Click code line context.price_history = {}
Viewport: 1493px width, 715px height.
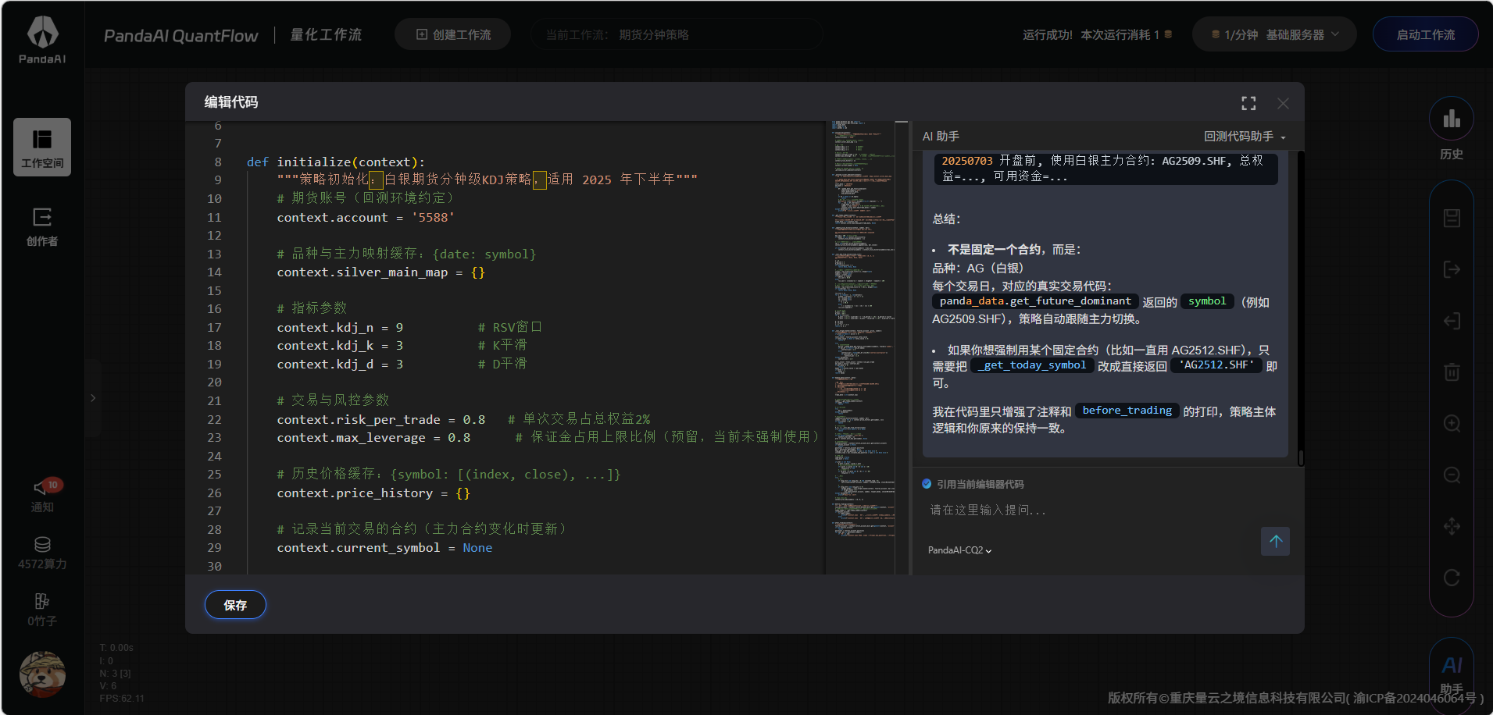[x=373, y=493]
